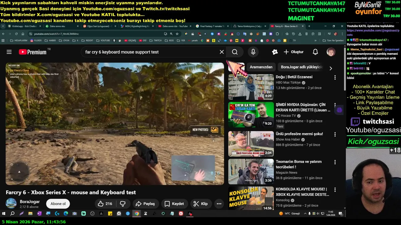Click the Oluştur create button
401x225 pixels.
pos(294,52)
